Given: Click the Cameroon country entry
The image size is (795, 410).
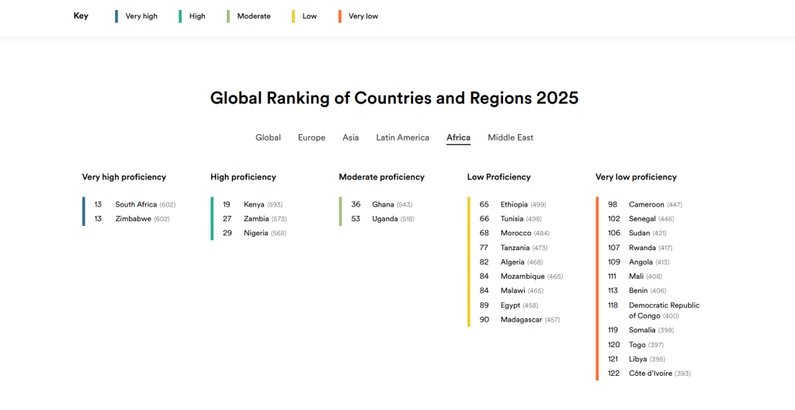Looking at the screenshot, I should click(646, 204).
